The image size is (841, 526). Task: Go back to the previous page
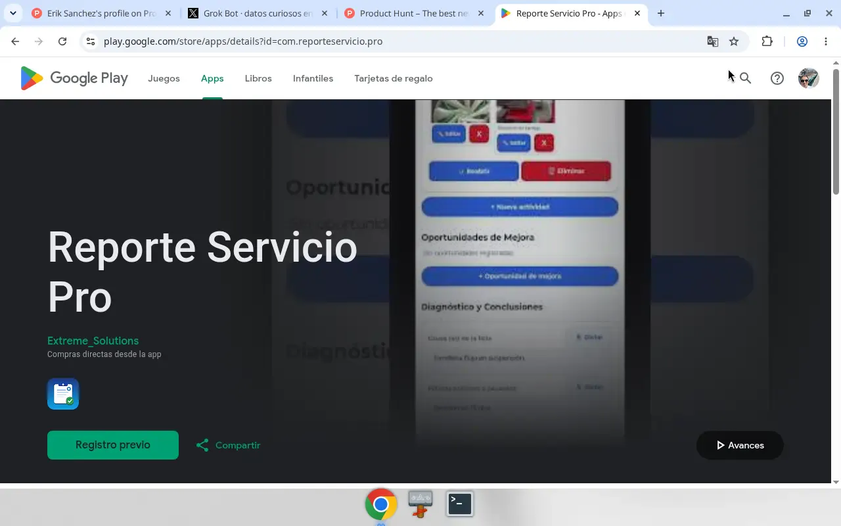pos(15,41)
